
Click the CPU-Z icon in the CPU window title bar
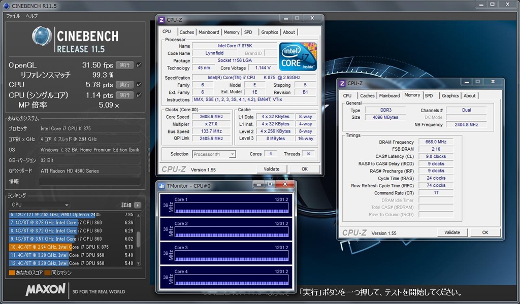pyautogui.click(x=161, y=20)
